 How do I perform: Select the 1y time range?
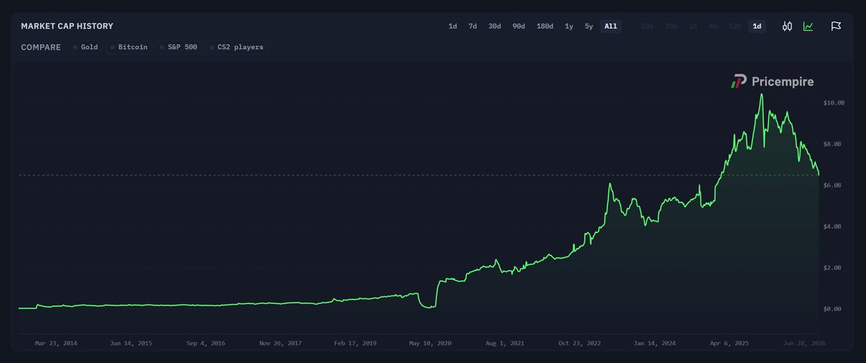[569, 27]
